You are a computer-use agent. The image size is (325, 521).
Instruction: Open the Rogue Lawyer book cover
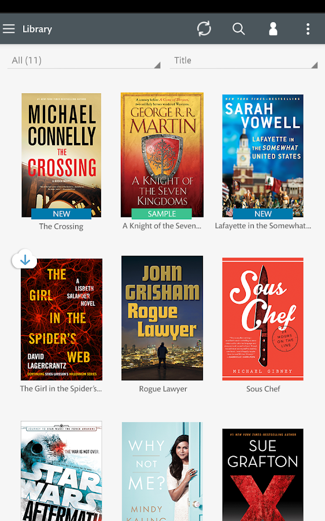click(x=162, y=318)
